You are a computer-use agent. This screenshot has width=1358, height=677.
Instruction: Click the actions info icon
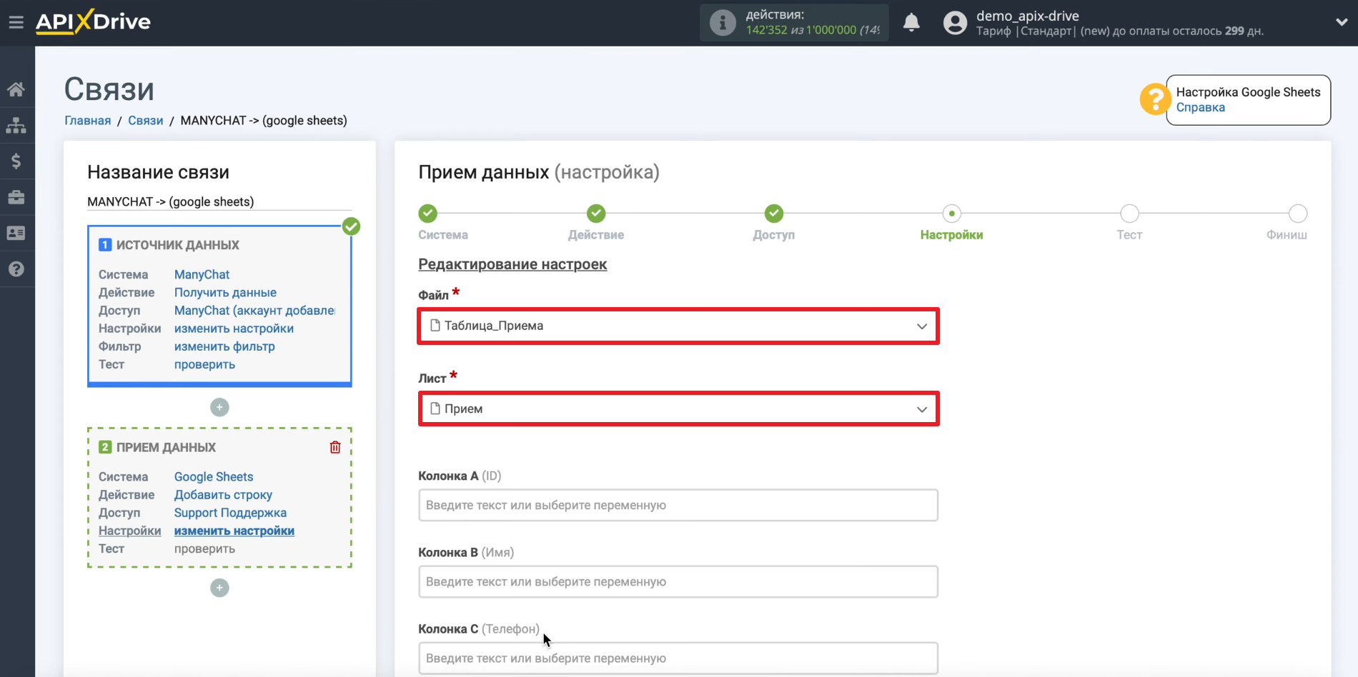(x=723, y=23)
